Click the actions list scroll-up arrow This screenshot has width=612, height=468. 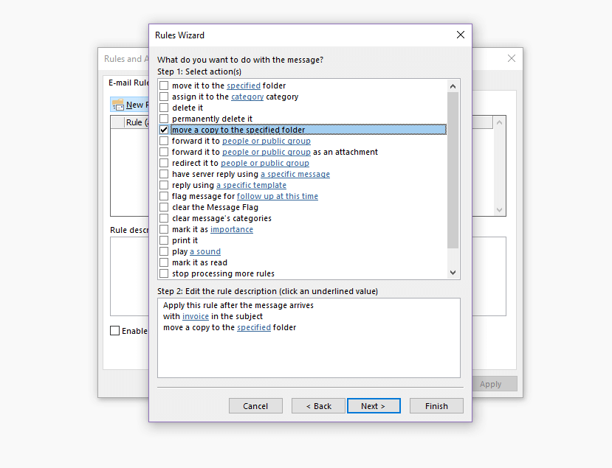point(453,86)
